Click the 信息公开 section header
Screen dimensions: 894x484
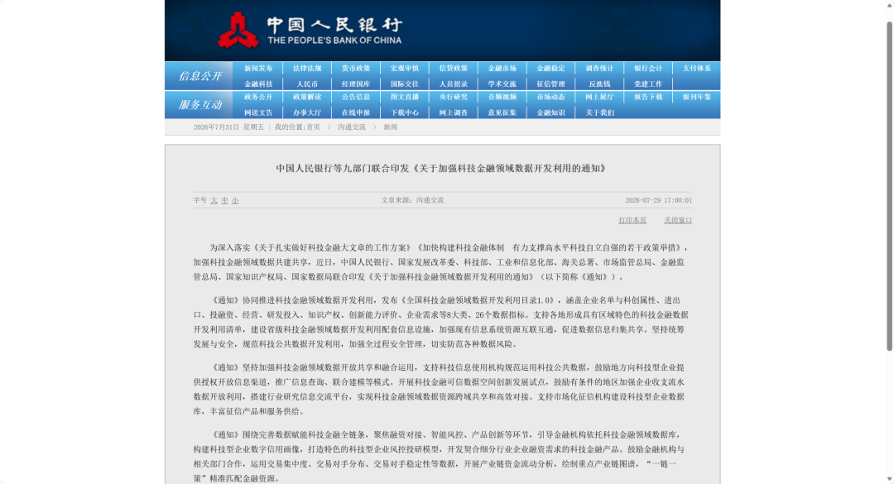point(199,76)
